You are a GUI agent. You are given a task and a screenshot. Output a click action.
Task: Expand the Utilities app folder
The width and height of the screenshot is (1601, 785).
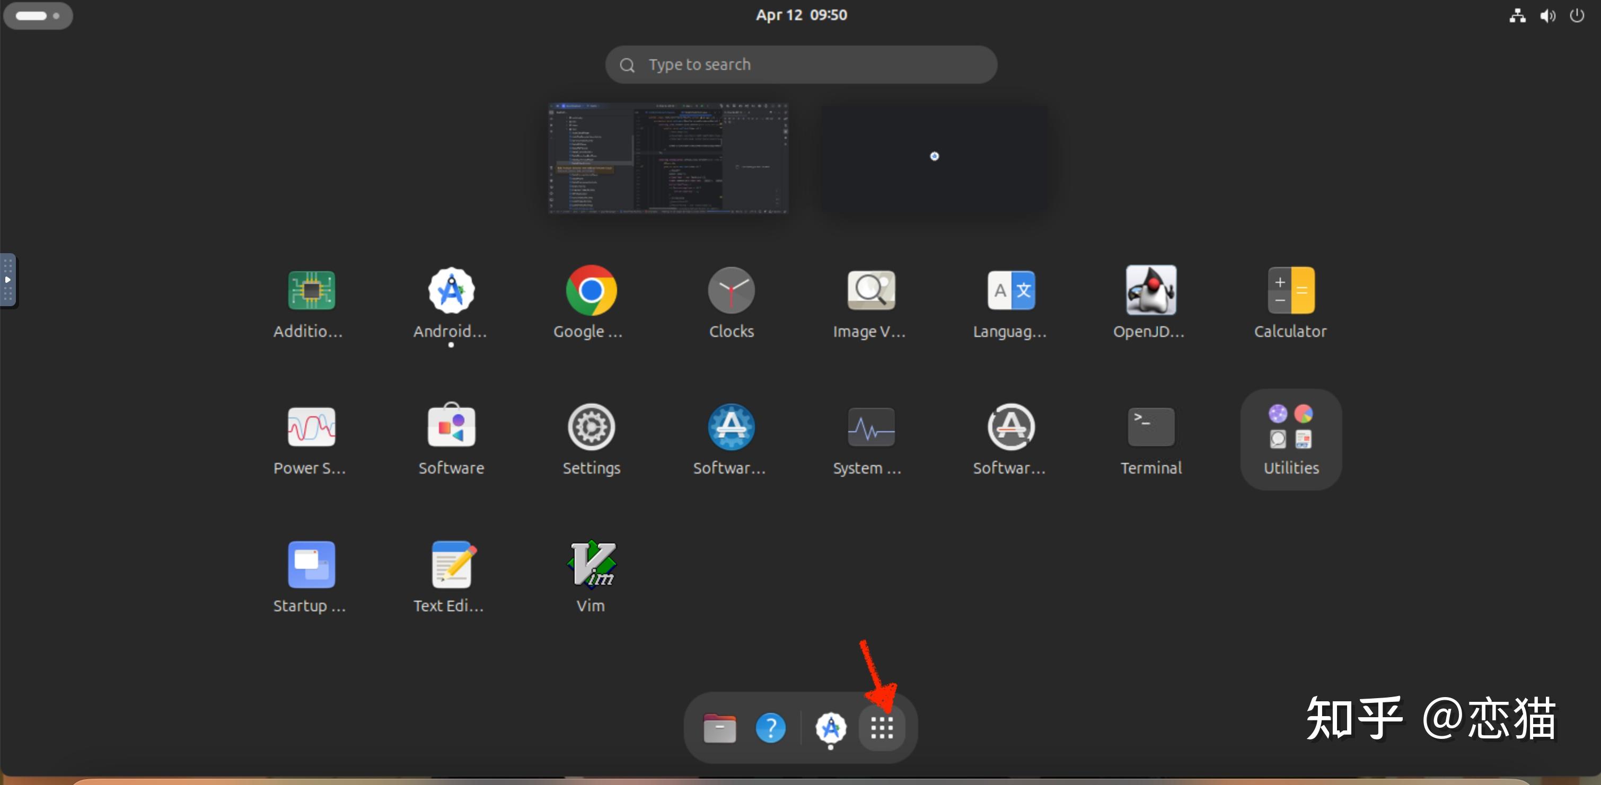1291,439
